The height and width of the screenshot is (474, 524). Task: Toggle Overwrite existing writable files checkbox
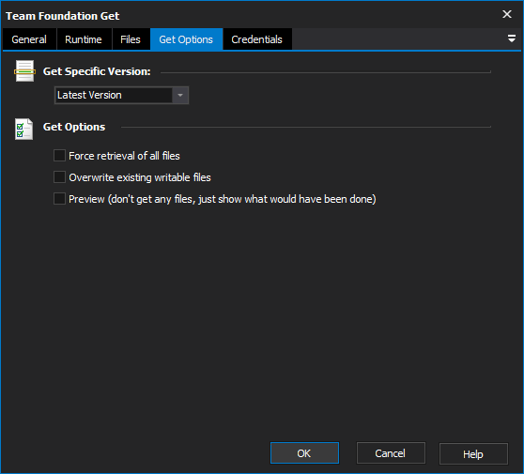point(59,177)
